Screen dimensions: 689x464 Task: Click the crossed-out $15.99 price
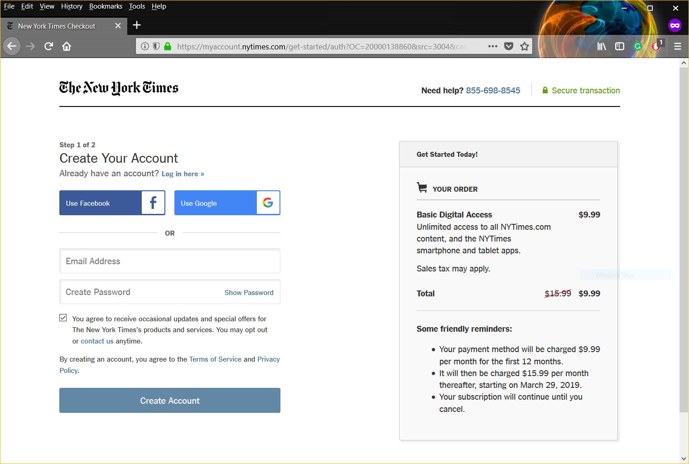click(x=558, y=294)
